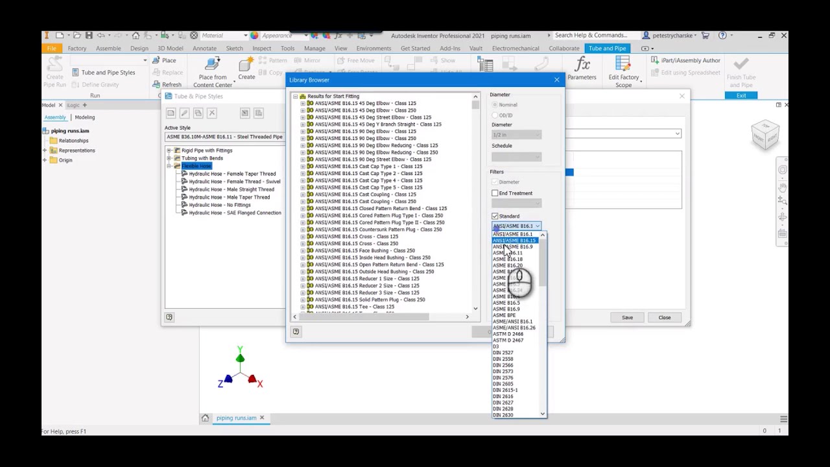Collapse Results for Start Fitting tree node
830x467 pixels.
pos(295,96)
